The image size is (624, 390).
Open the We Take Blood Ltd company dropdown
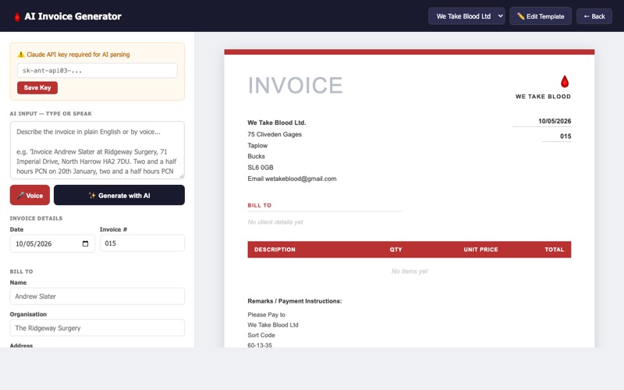[466, 16]
